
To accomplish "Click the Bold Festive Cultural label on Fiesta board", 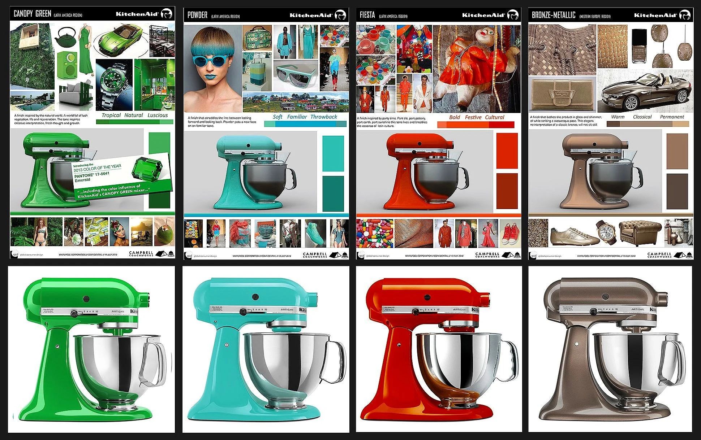I will pyautogui.click(x=476, y=117).
